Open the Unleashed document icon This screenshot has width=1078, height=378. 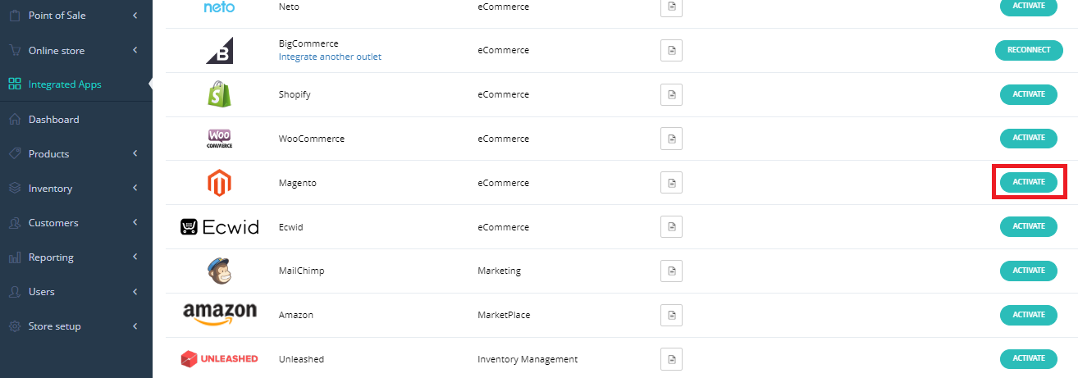(671, 359)
